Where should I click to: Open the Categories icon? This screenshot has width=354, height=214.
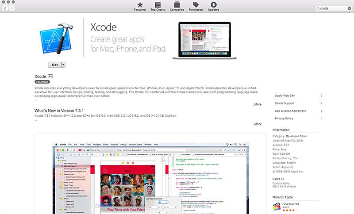tap(177, 5)
